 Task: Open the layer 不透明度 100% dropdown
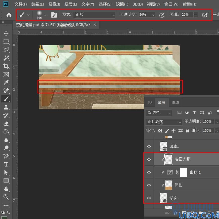click(217, 122)
